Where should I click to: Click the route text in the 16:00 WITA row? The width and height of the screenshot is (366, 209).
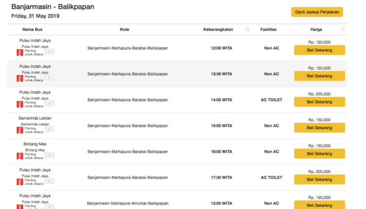(128, 152)
